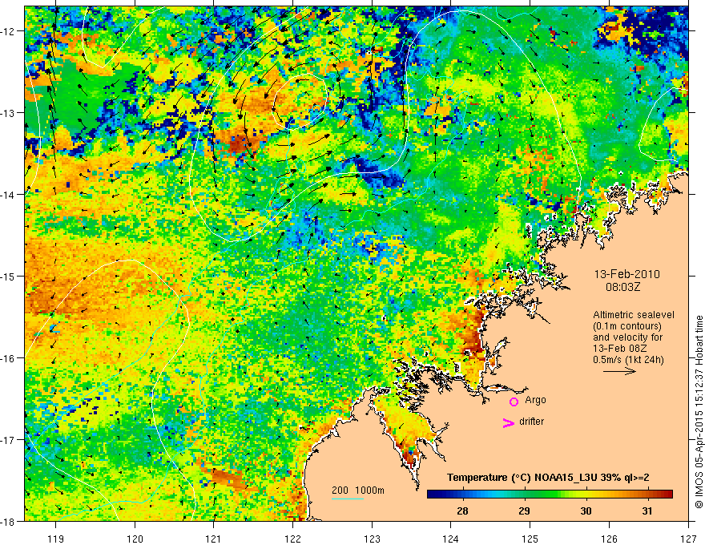The height and width of the screenshot is (545, 705).
Task: Click longitude label 127 on bottom axis
Action: click(x=688, y=539)
